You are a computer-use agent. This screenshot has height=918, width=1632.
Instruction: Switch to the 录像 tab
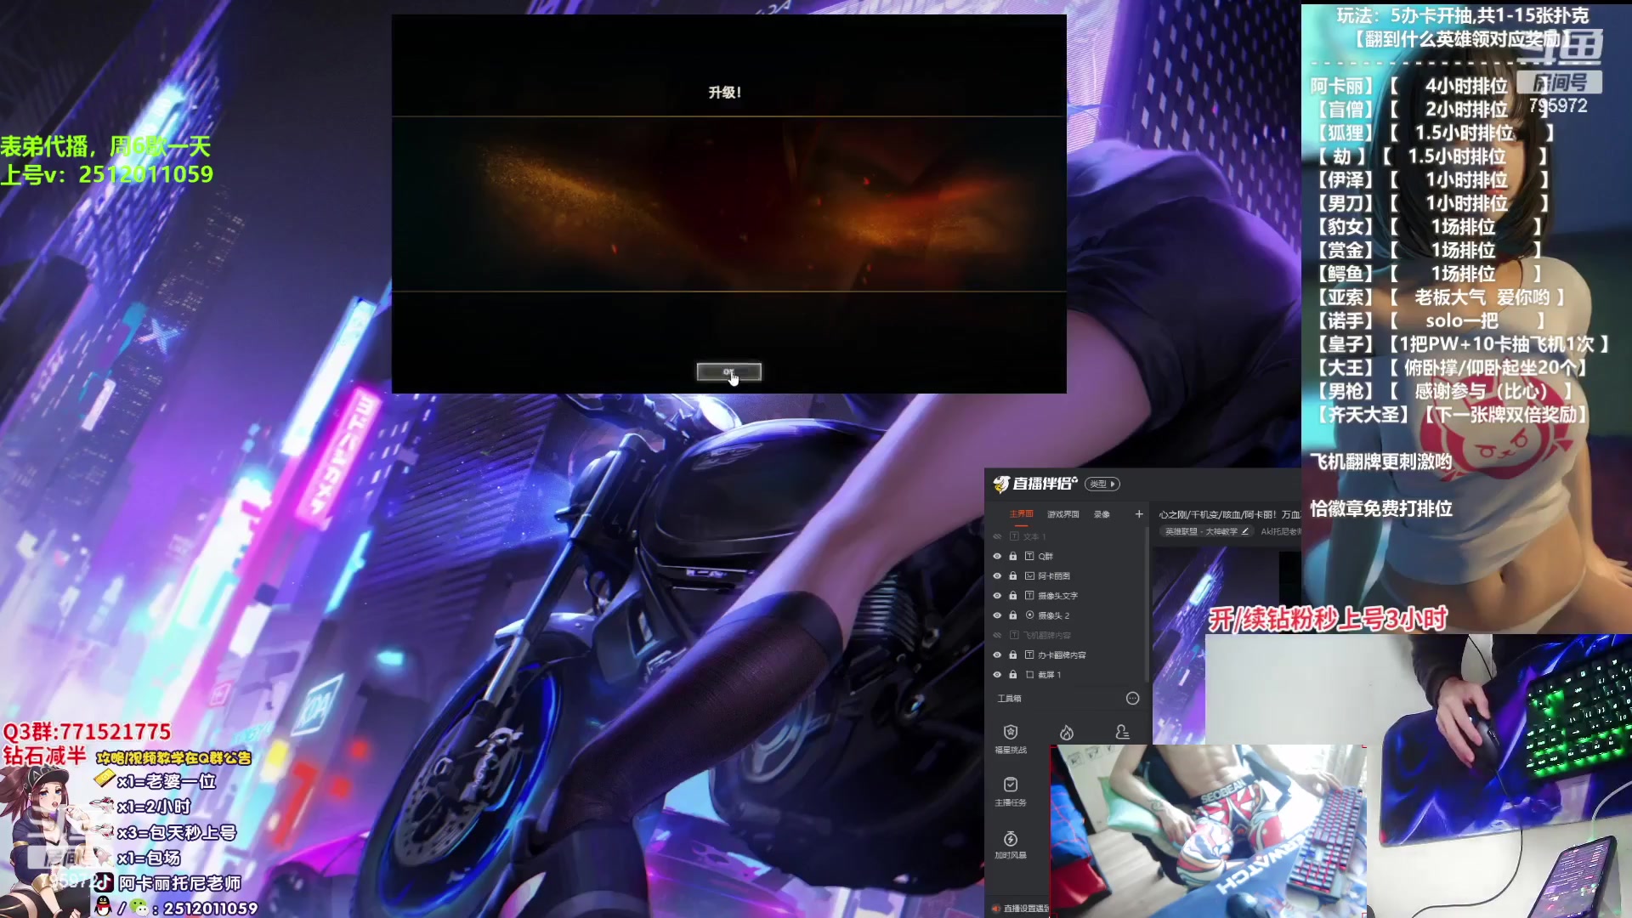click(x=1102, y=514)
